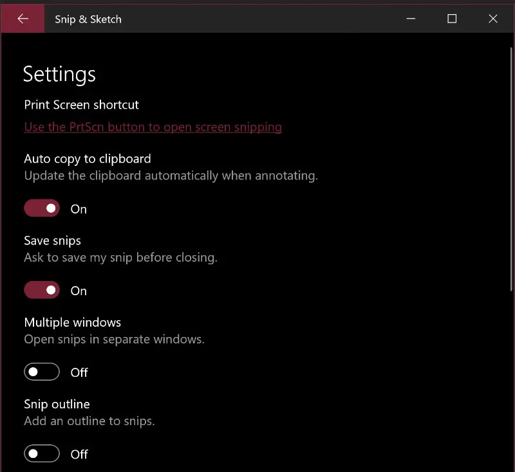This screenshot has height=472, width=515.
Task: Click the Snip & Sketch title text
Action: [x=88, y=19]
